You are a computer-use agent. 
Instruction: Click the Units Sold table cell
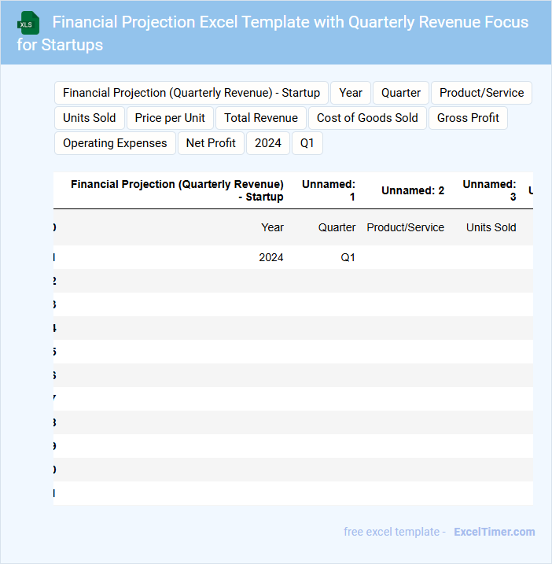tap(491, 227)
